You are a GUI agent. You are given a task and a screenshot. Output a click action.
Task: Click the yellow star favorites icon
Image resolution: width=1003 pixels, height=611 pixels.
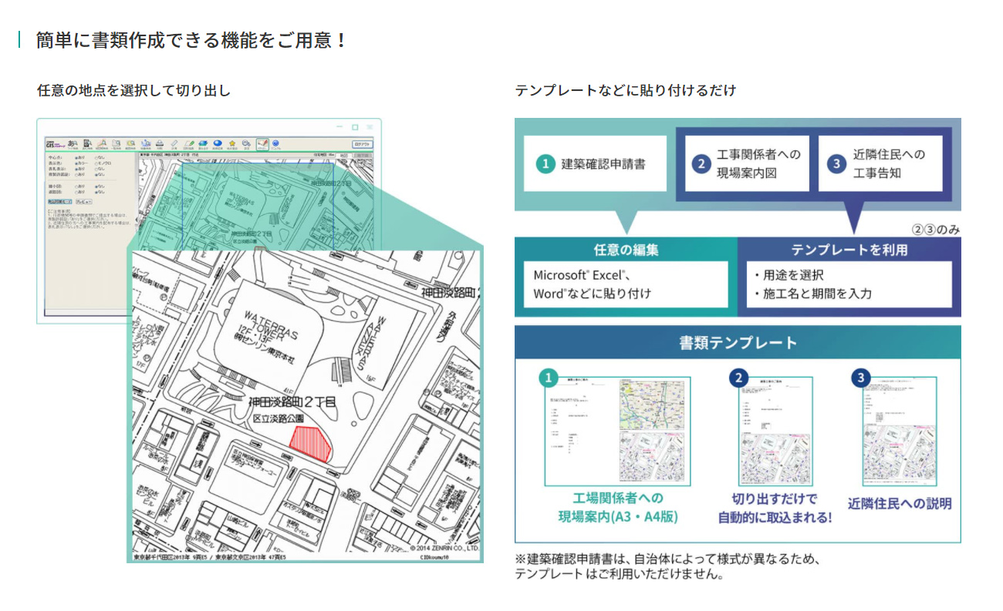point(232,143)
